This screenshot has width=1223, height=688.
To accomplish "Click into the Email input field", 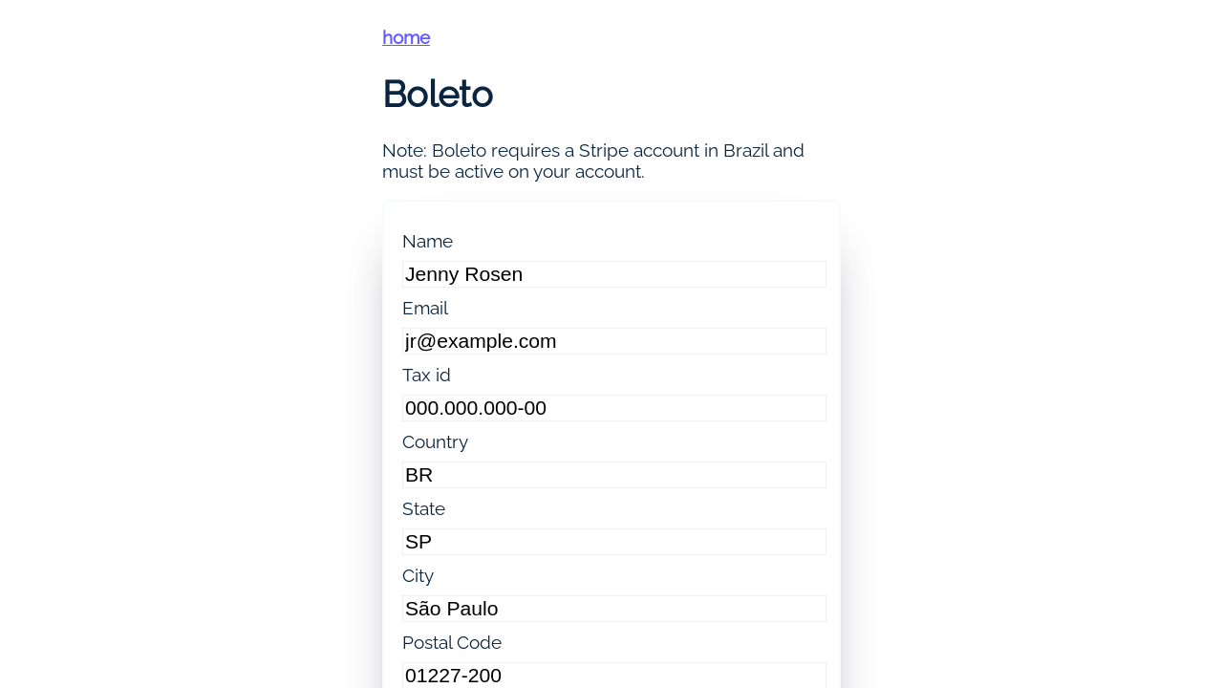I will click(x=613, y=341).
